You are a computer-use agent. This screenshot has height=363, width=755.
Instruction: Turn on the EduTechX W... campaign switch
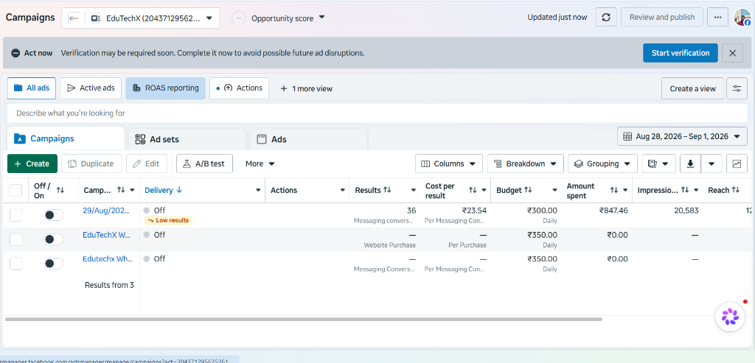(x=53, y=239)
